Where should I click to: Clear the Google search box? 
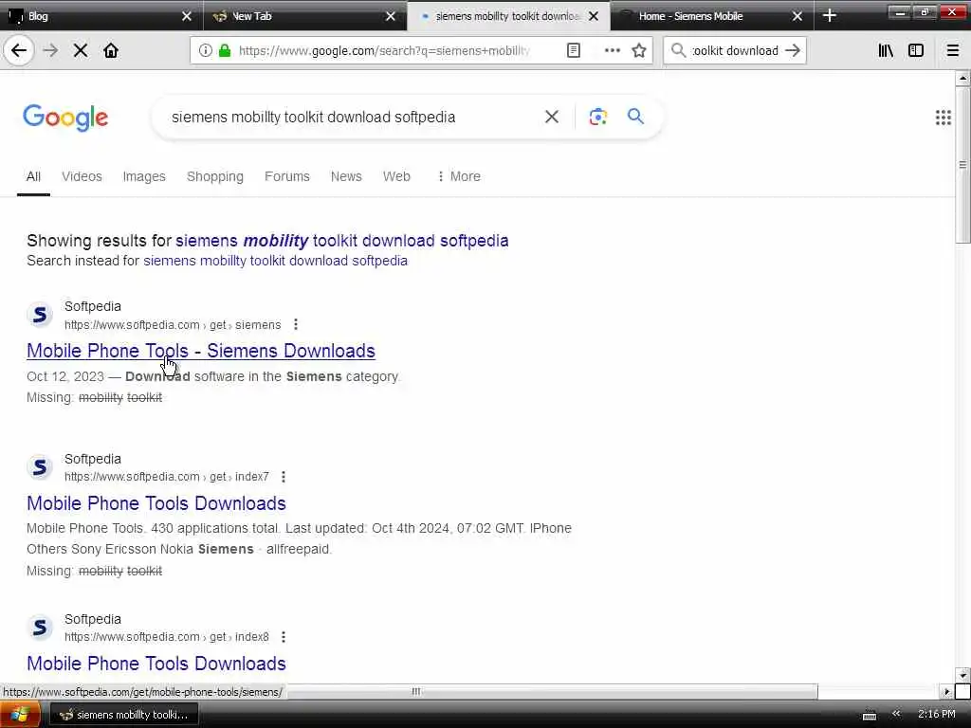(552, 117)
